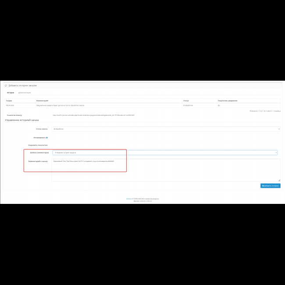Tick the Уведомить покупателя checkbox
Image resolution: width=285 pixels, height=285 pixels.
pyautogui.click(x=53, y=144)
